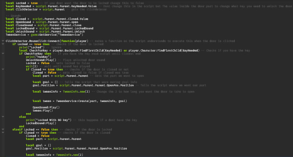Click the '-- Sounds' comment
The height and width of the screenshot is (157, 293).
(13, 16)
